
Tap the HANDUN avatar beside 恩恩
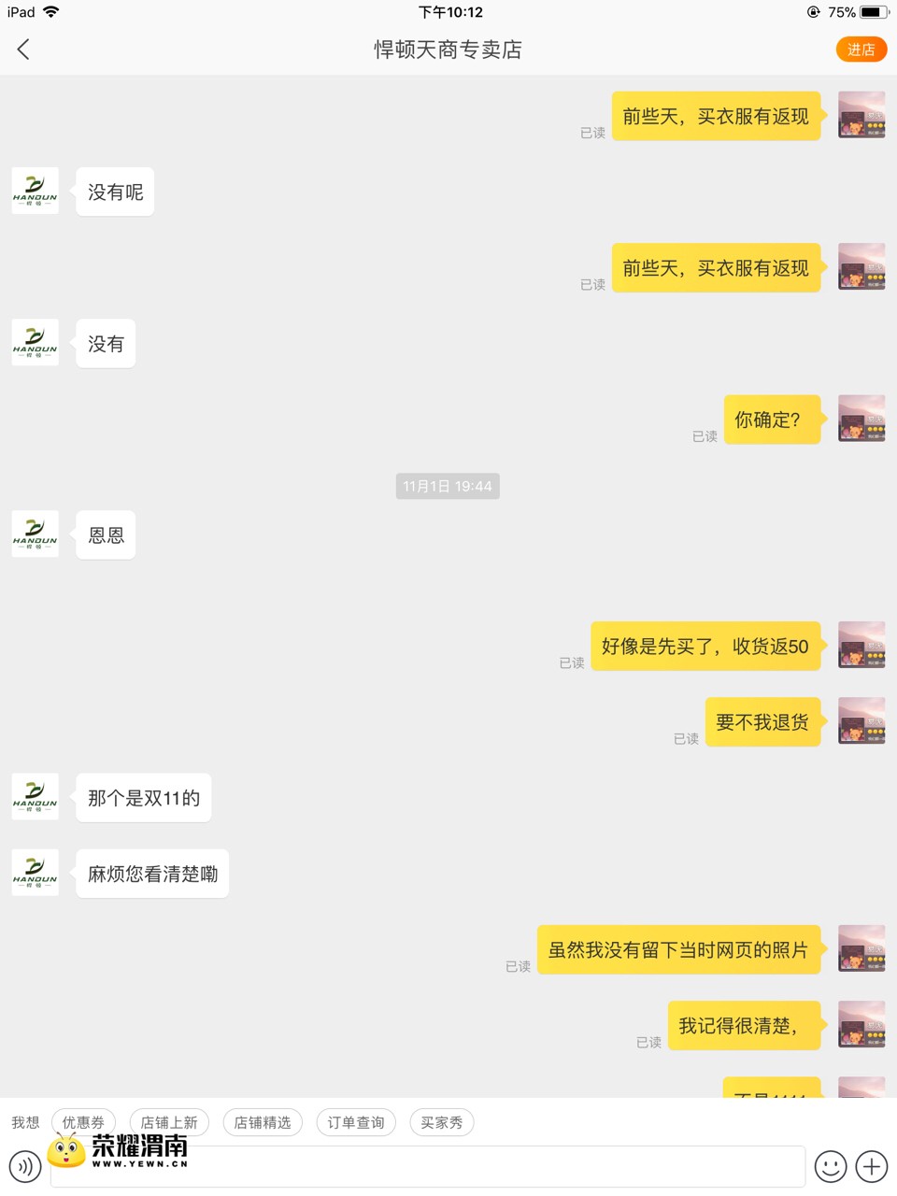pyautogui.click(x=36, y=534)
